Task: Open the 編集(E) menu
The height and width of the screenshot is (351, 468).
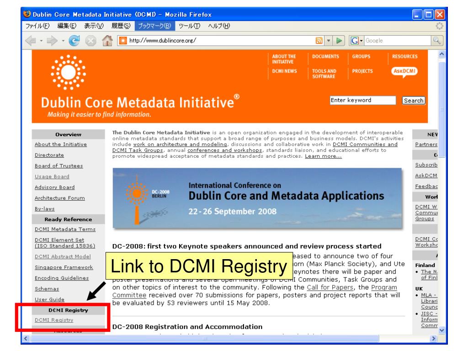Action: 67,26
